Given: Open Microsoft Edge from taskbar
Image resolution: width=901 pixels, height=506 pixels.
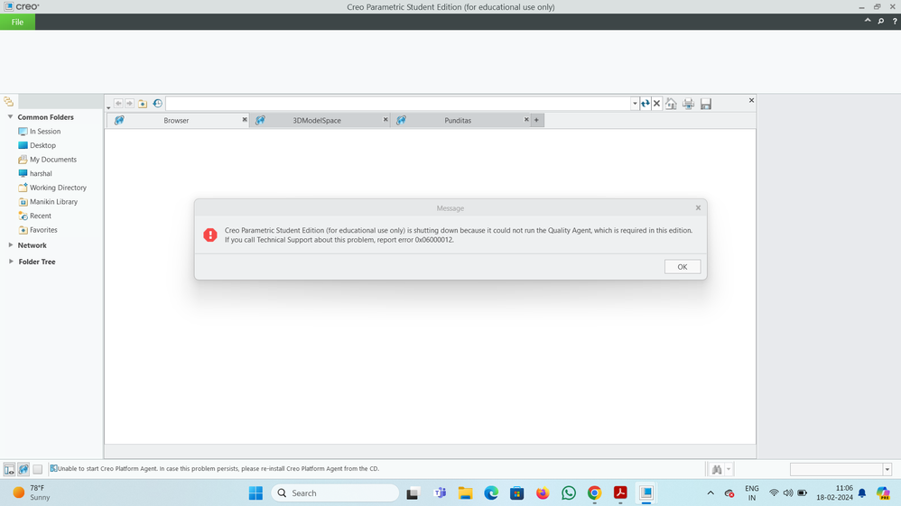Looking at the screenshot, I should coord(491,492).
